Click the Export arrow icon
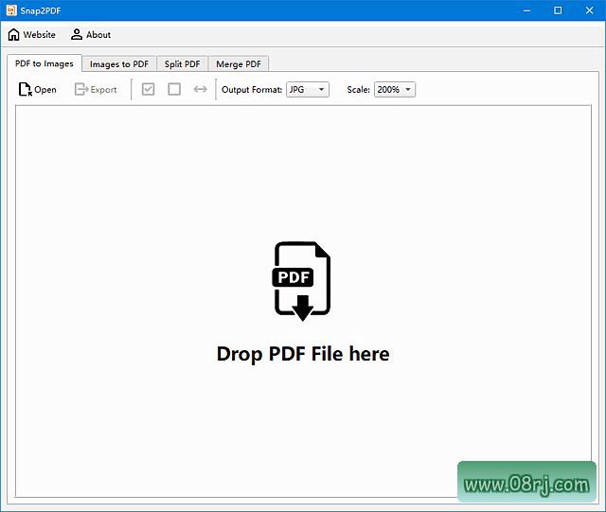The height and width of the screenshot is (512, 606). click(81, 90)
